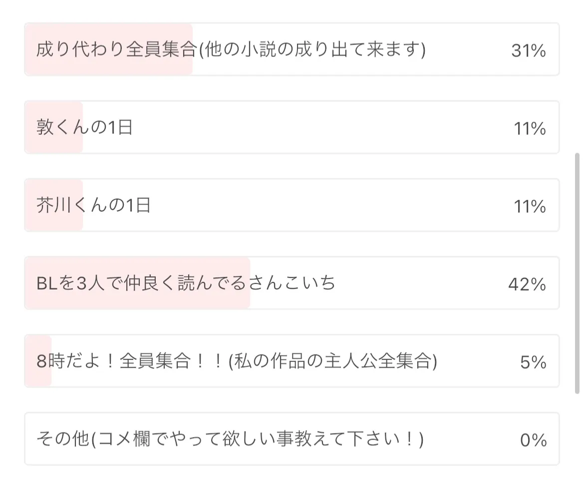Click the 11% next to 敦くんの1日

[x=530, y=129]
